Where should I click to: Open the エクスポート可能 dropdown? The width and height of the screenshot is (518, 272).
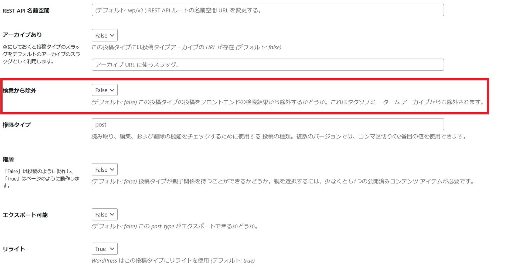(x=104, y=215)
